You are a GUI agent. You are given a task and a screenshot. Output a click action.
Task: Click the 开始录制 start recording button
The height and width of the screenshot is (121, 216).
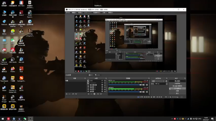pyautogui.click(x=177, y=84)
